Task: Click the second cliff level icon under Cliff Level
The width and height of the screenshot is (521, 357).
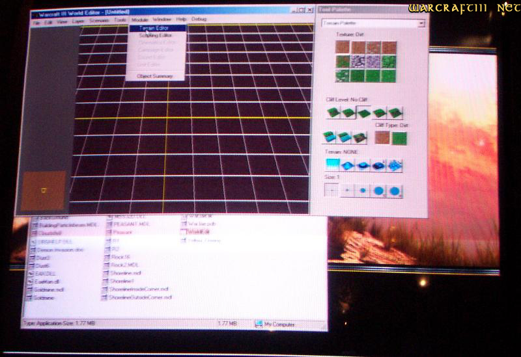Action: (348, 112)
